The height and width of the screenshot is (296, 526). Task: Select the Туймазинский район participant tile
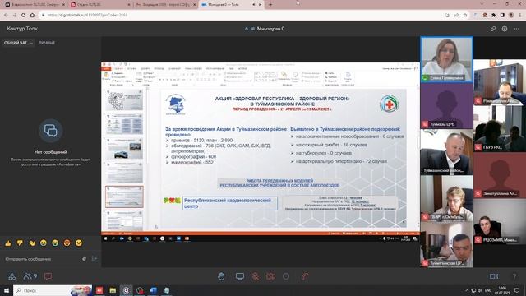pos(447,152)
